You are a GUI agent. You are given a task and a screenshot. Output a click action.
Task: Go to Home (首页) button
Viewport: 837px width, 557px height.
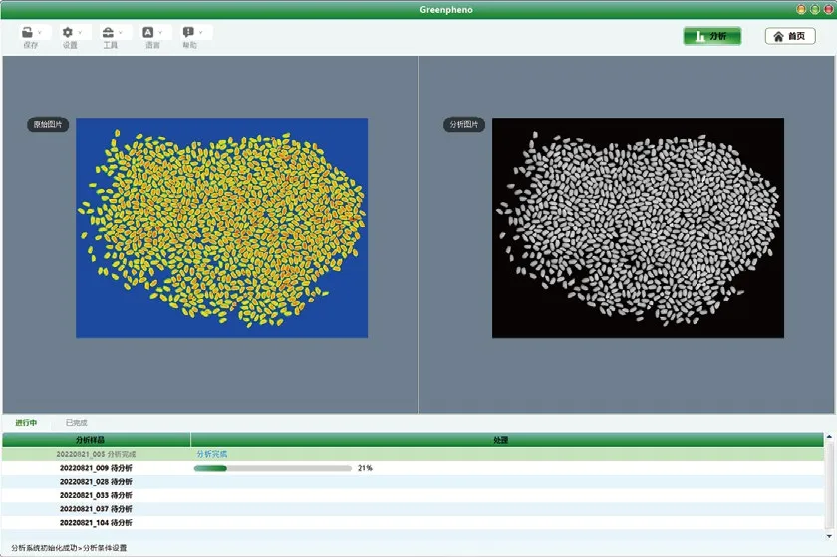click(789, 36)
